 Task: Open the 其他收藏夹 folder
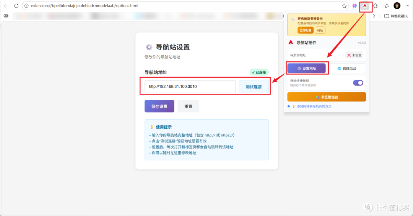point(396,16)
